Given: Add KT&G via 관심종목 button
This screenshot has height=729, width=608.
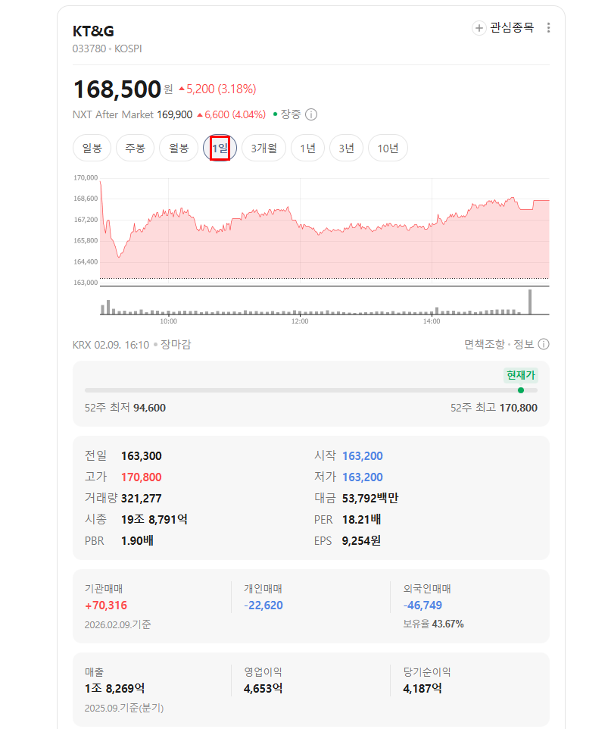Looking at the screenshot, I should [503, 28].
